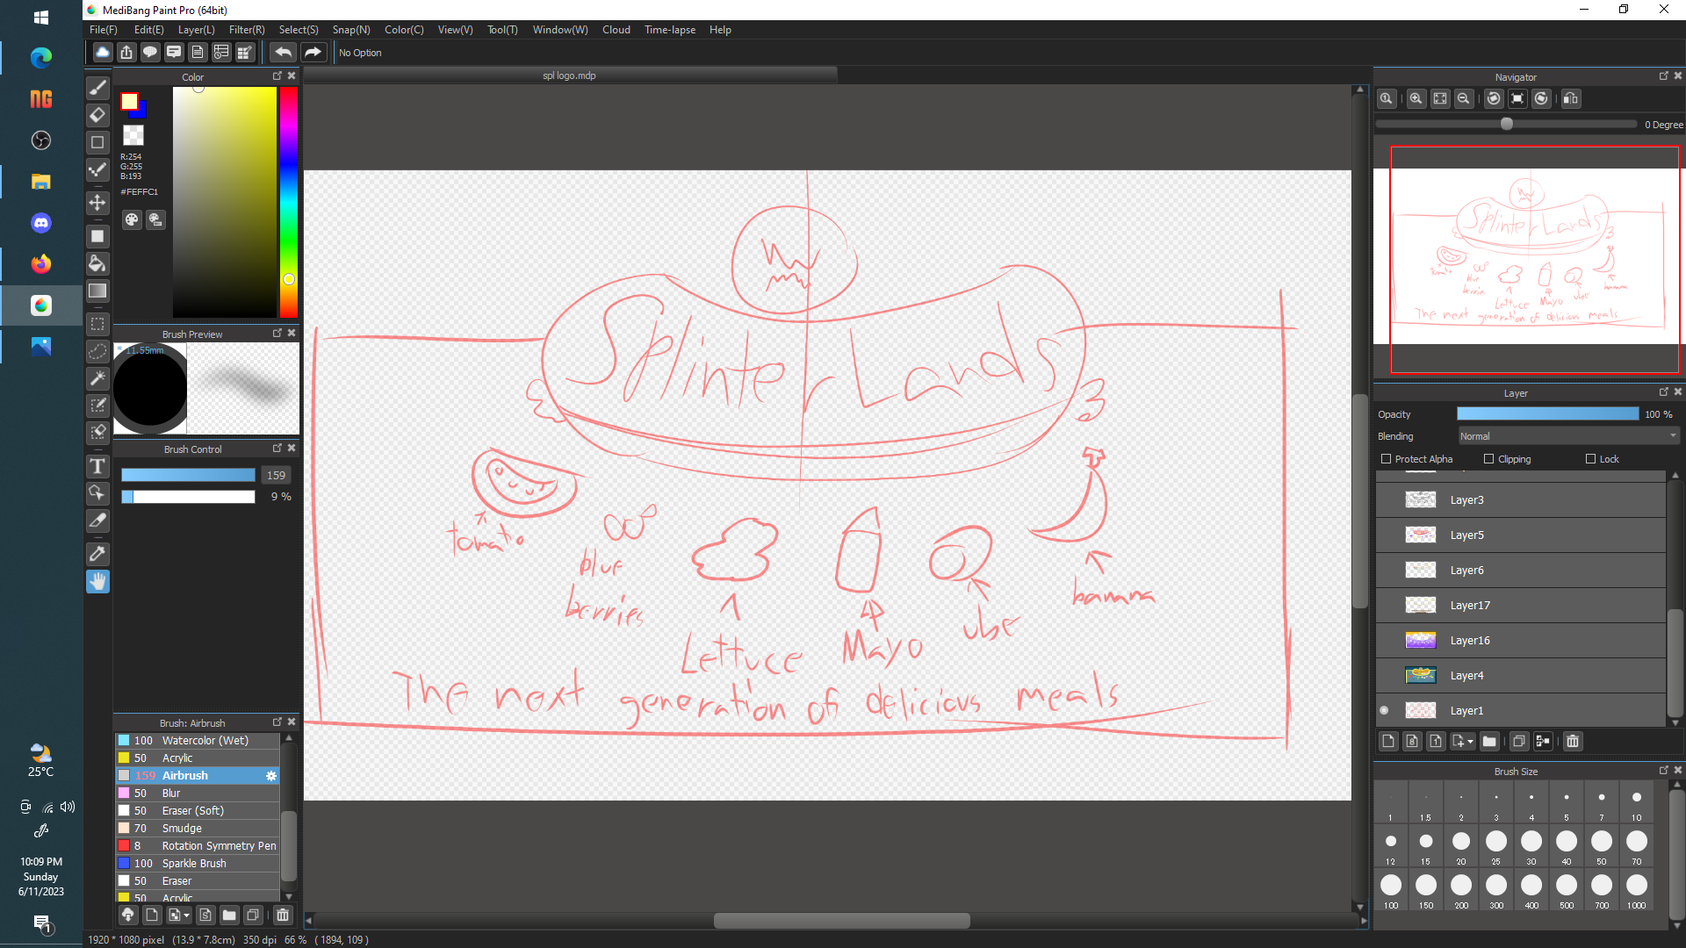The height and width of the screenshot is (948, 1686).
Task: Select the Magic Wand tool
Action: (97, 378)
